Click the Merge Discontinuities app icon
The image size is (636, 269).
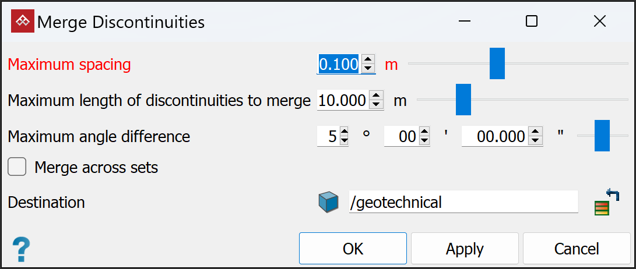tap(22, 22)
